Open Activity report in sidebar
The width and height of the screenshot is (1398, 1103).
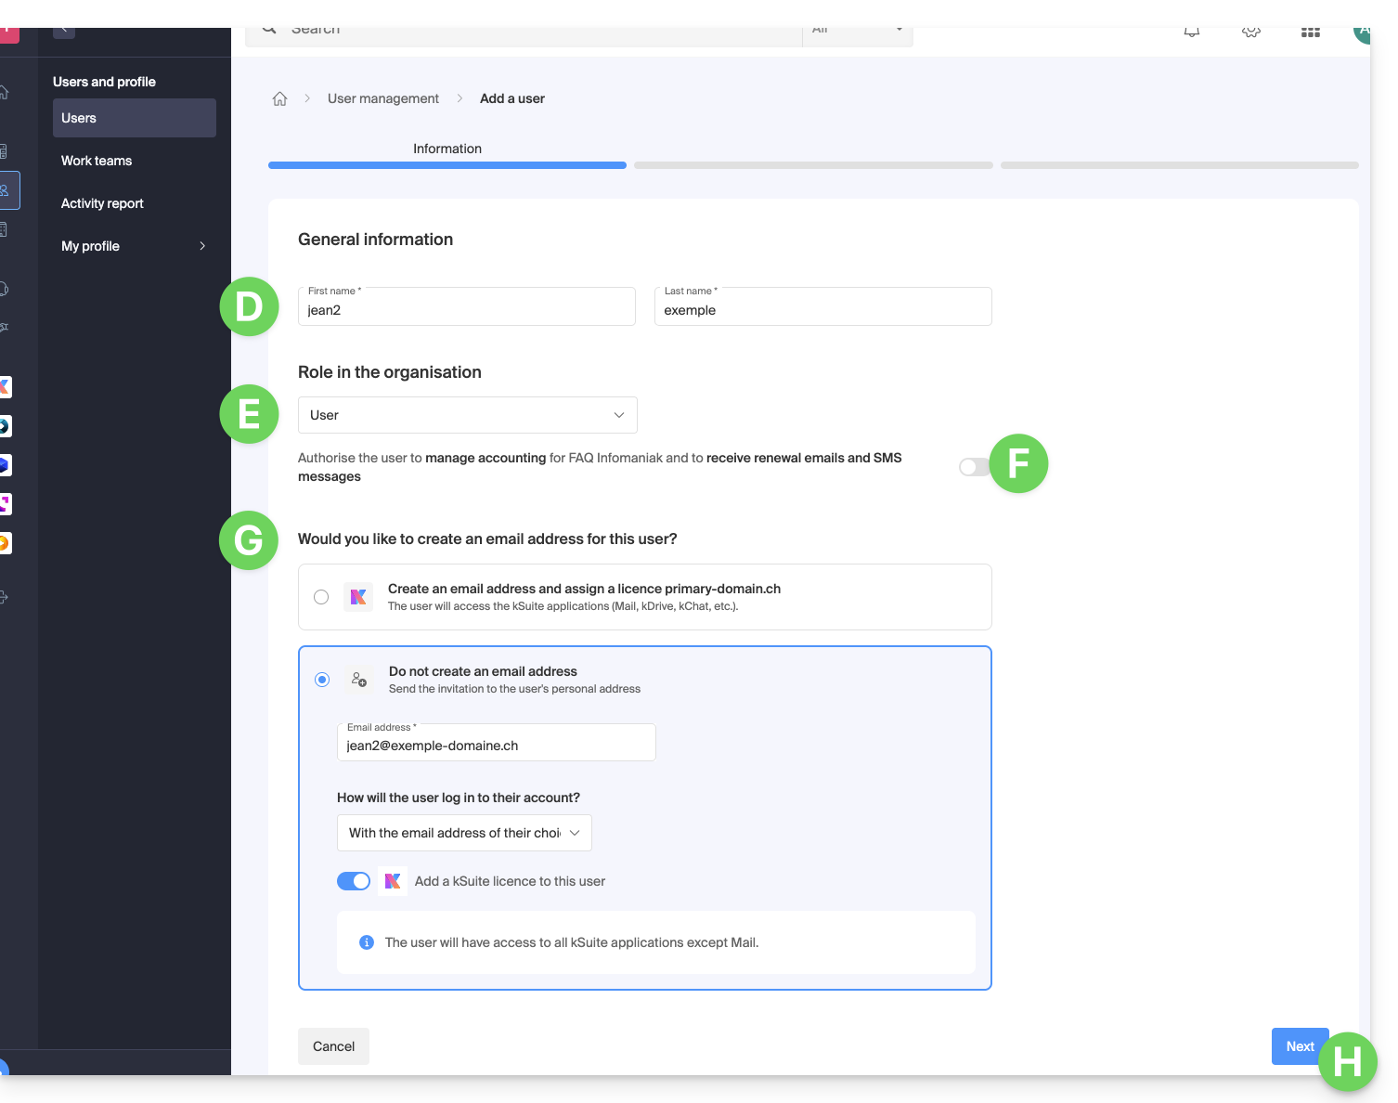coord(102,203)
